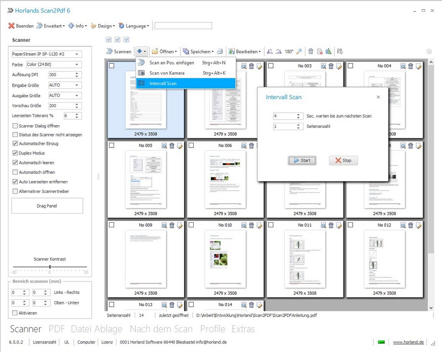Open the blue arrow scan options dropdown
Viewport: 442px width, 352px height.
click(x=141, y=51)
